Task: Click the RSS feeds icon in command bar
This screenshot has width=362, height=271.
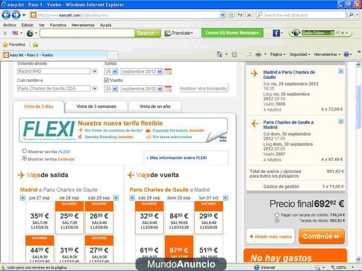Action: [234, 55]
